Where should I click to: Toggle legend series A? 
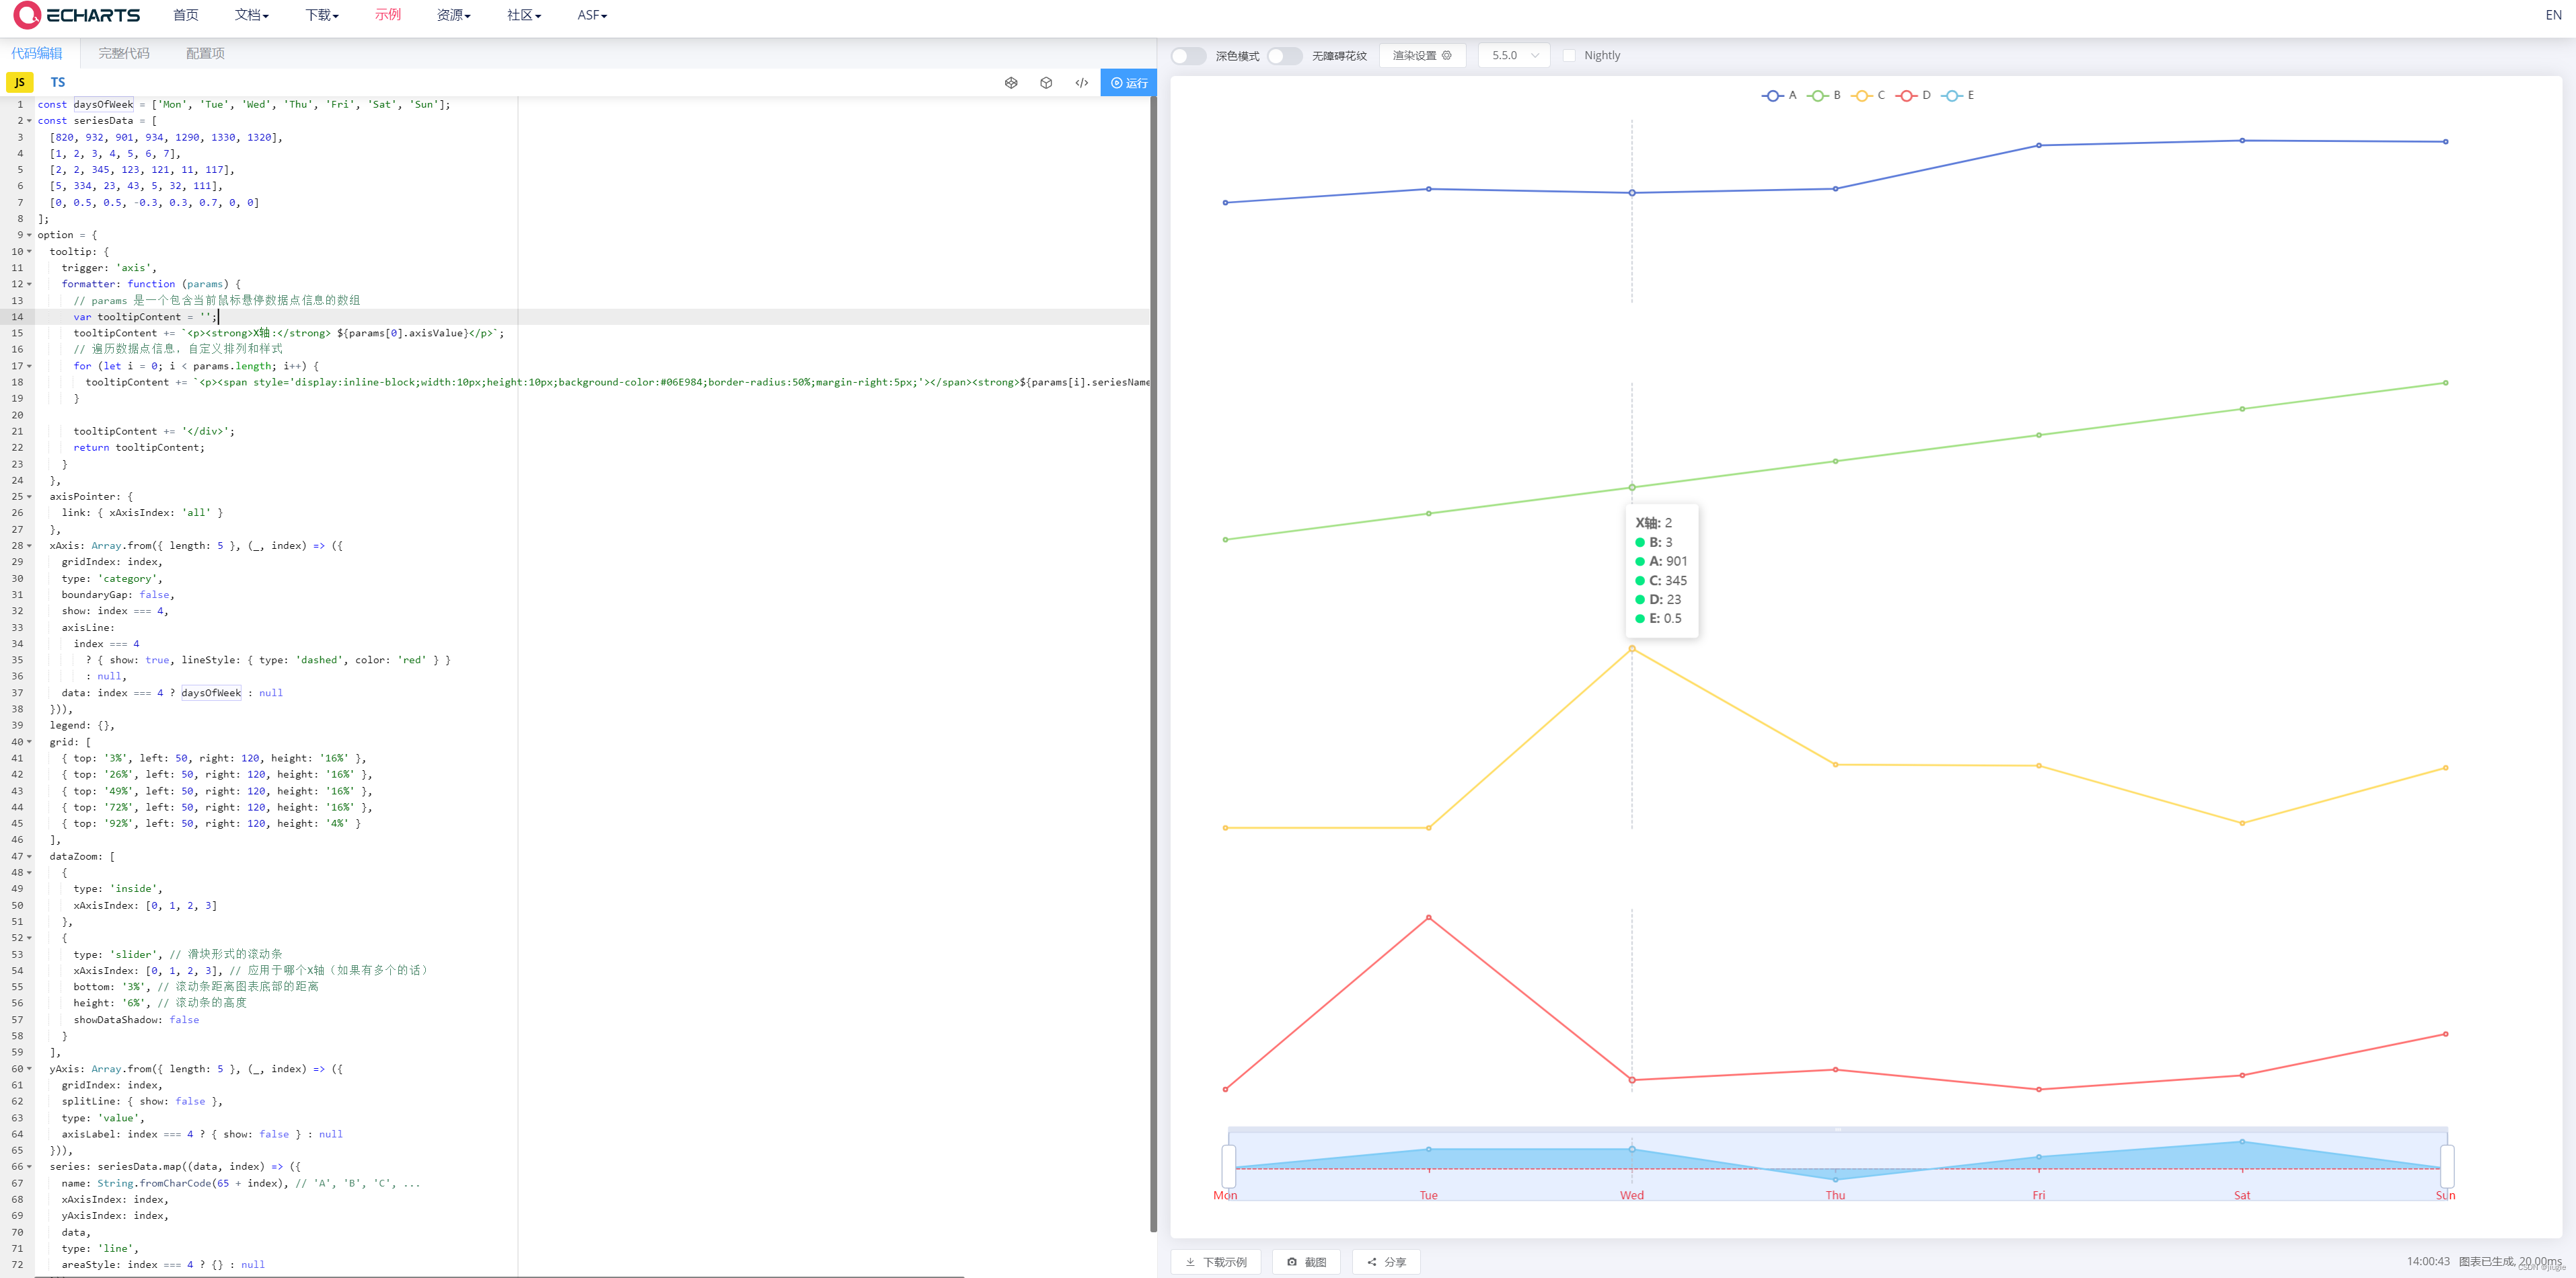point(1778,95)
